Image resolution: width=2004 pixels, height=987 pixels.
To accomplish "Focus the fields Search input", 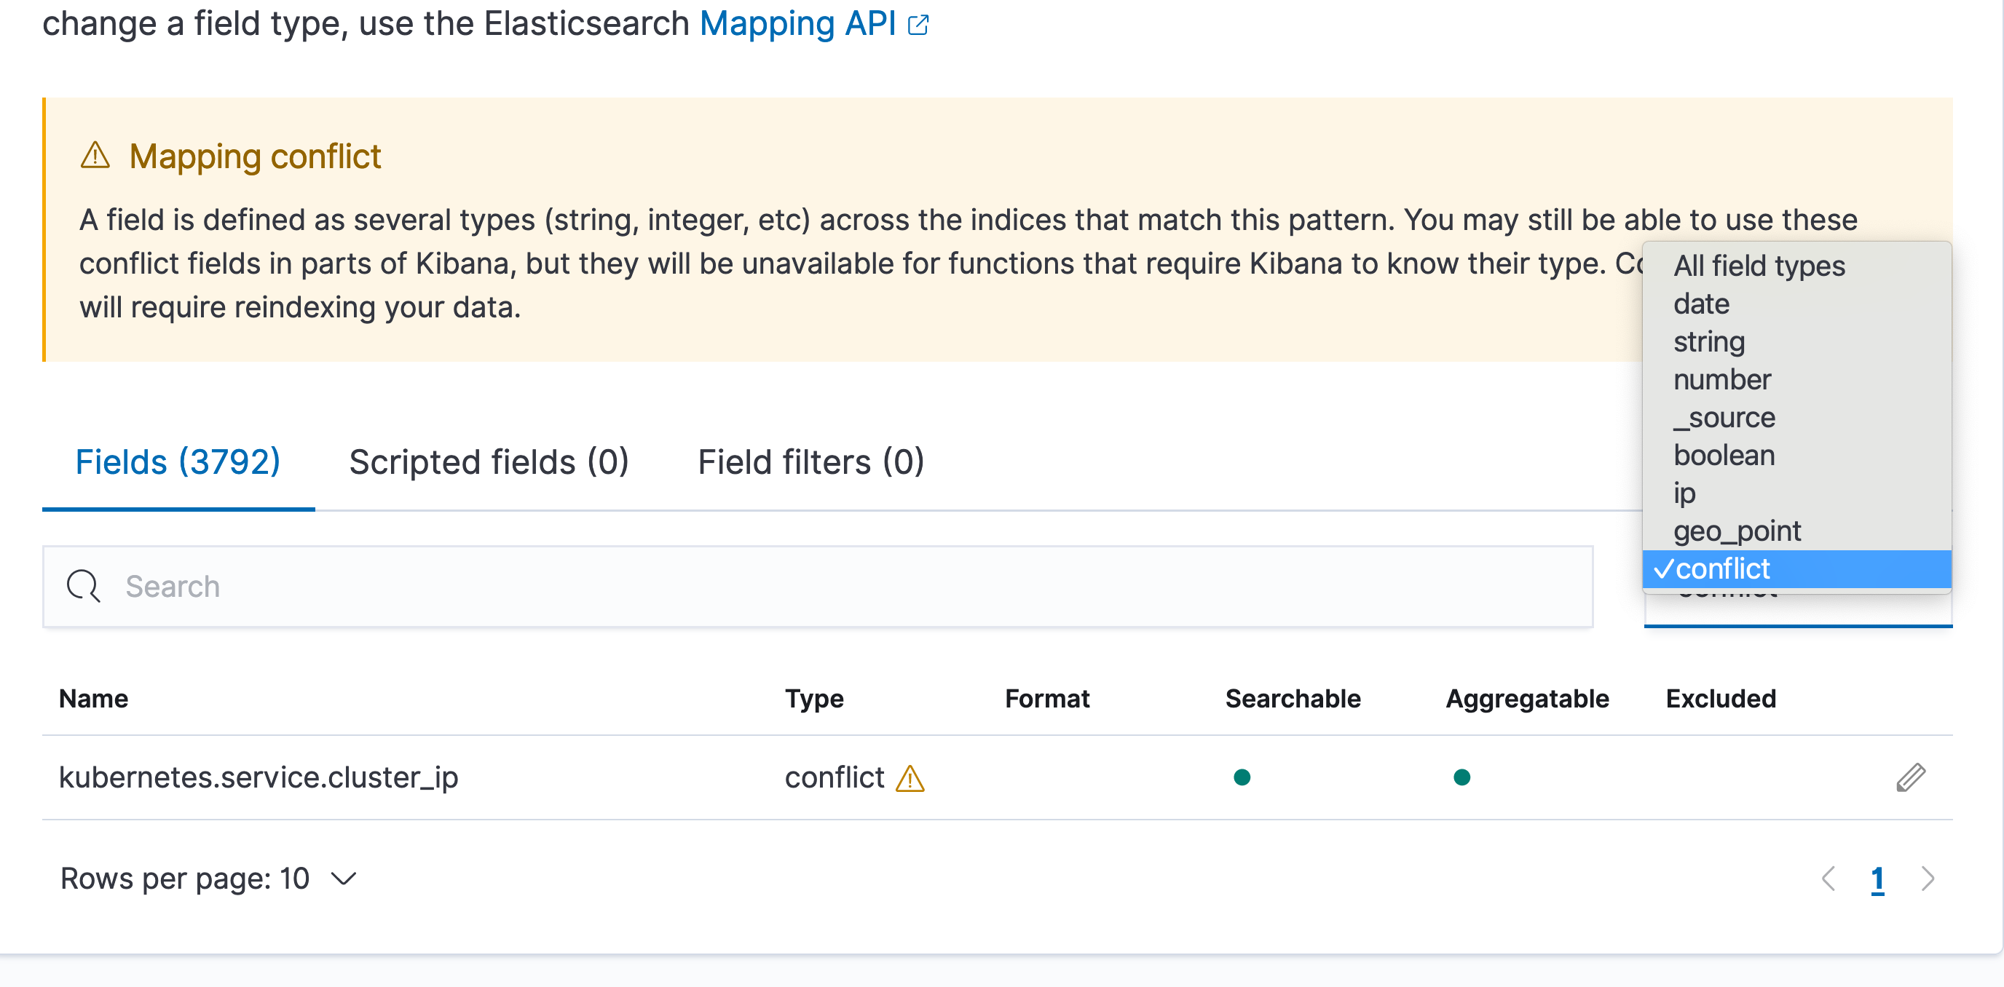I will pos(817,587).
